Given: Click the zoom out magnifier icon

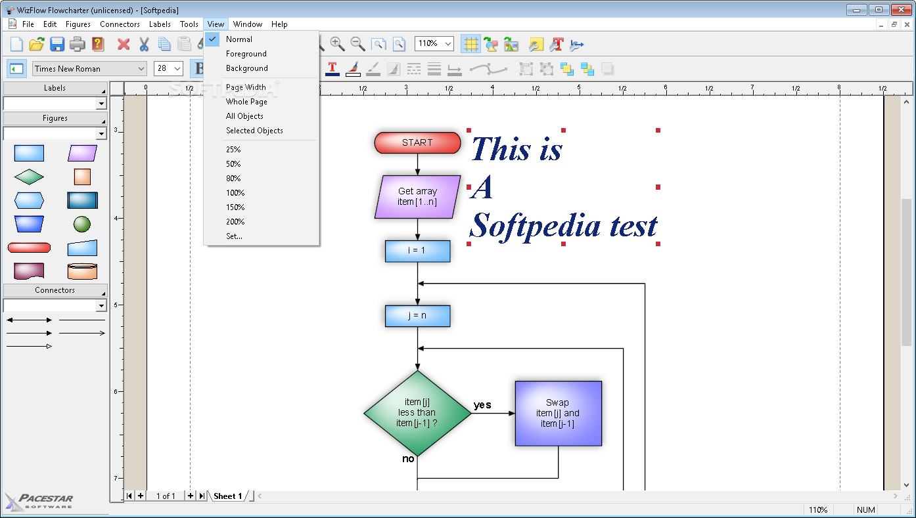Looking at the screenshot, I should click(x=358, y=44).
